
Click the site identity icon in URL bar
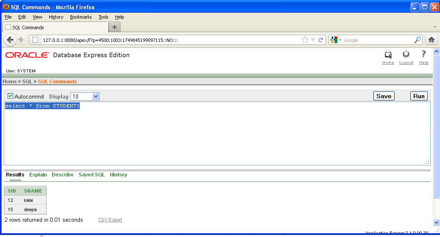point(35,40)
